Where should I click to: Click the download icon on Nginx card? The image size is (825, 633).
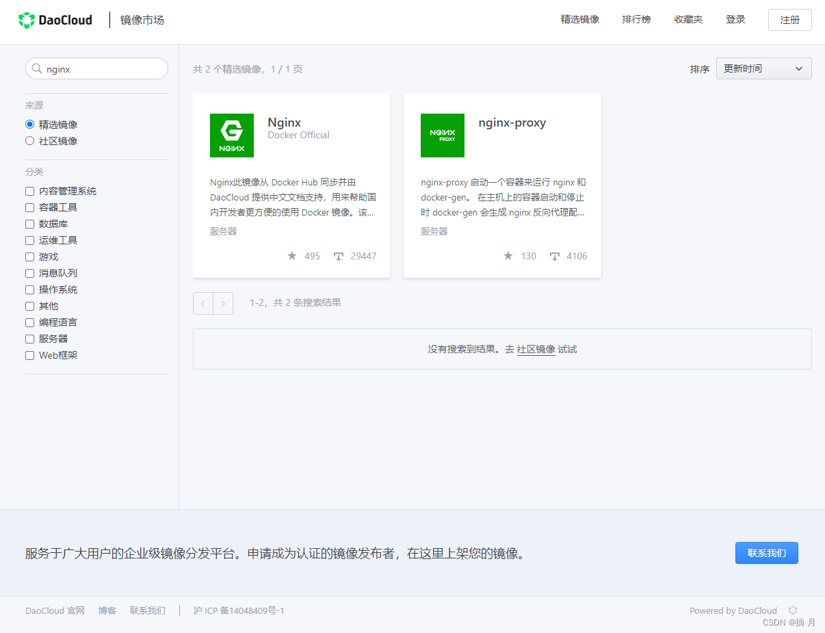[339, 257]
